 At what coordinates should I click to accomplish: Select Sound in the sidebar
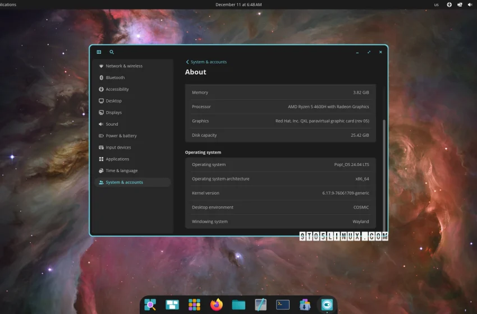(x=132, y=124)
